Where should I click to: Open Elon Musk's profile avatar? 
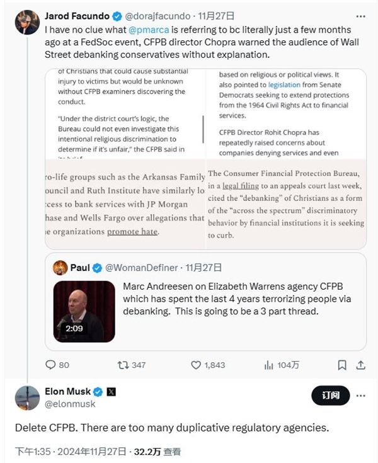tap(28, 397)
